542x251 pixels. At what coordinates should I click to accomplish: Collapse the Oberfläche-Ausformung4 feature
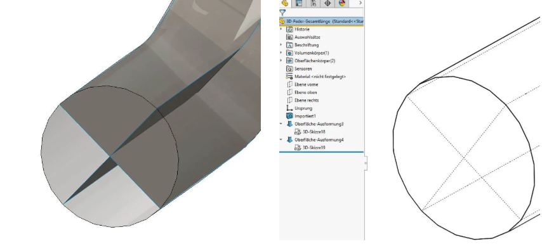click(x=281, y=140)
